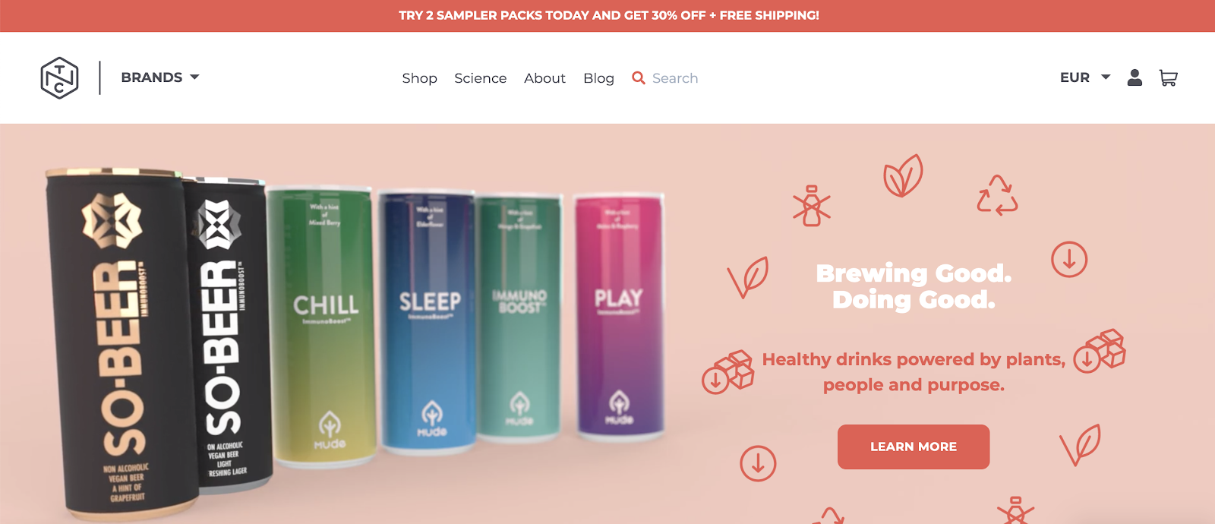
Task: Click the hexagonal TNC logo
Action: click(59, 77)
